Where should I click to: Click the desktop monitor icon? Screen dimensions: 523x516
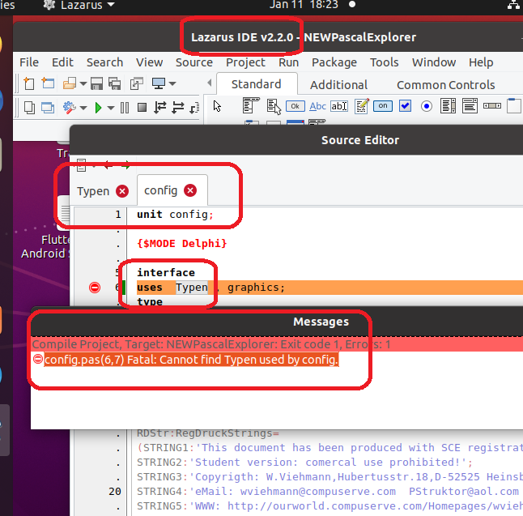click(159, 83)
